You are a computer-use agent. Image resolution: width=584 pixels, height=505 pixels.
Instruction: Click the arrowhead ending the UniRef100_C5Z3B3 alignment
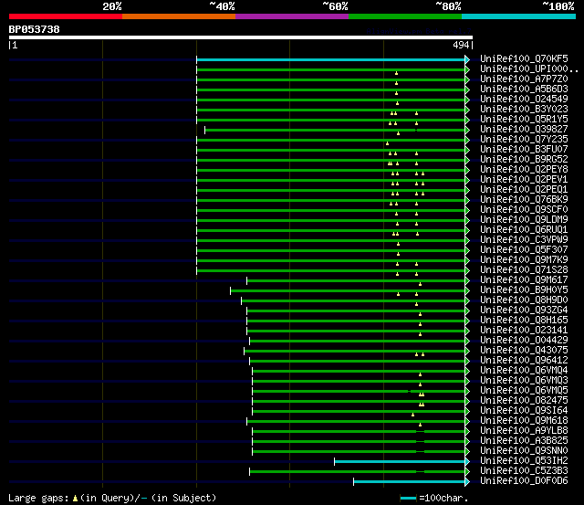click(x=467, y=472)
